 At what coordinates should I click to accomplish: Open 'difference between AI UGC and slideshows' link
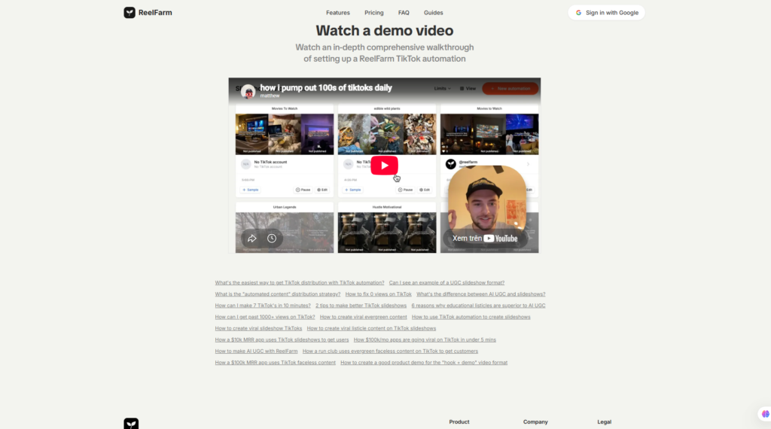[x=481, y=294]
